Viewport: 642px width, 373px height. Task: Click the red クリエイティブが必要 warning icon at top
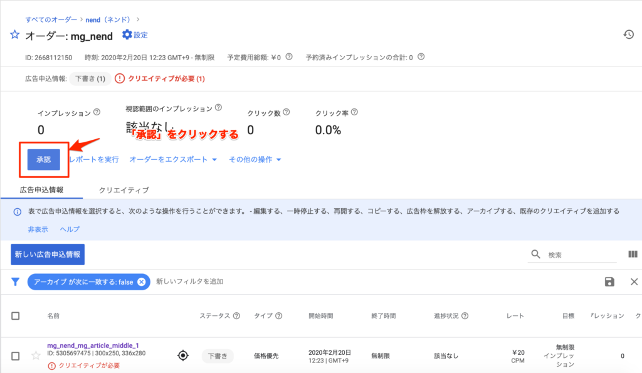click(x=120, y=78)
